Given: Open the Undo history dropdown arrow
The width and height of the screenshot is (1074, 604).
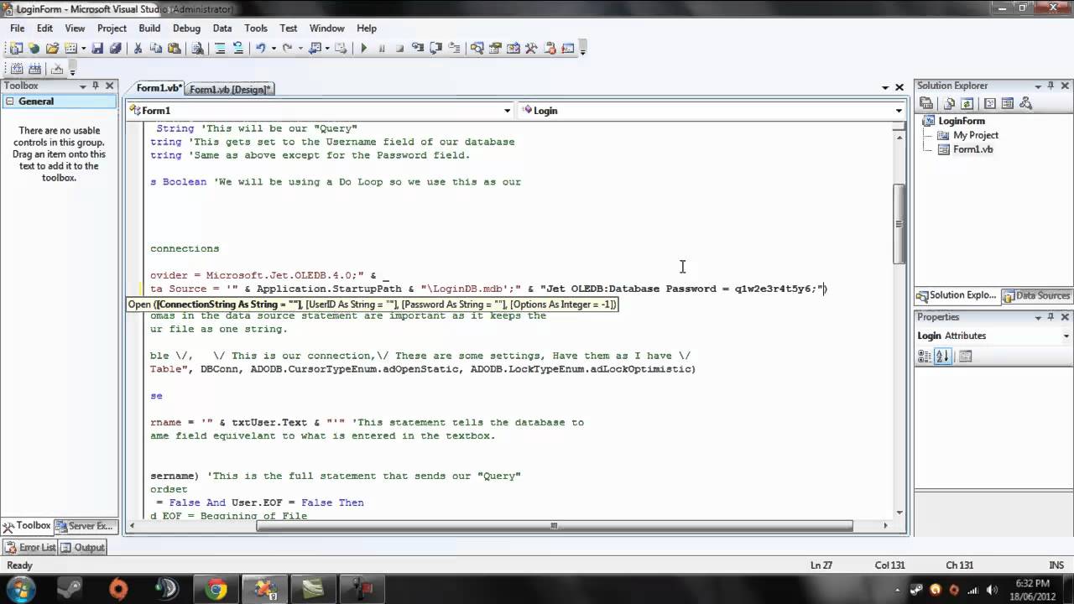Looking at the screenshot, I should coord(273,49).
